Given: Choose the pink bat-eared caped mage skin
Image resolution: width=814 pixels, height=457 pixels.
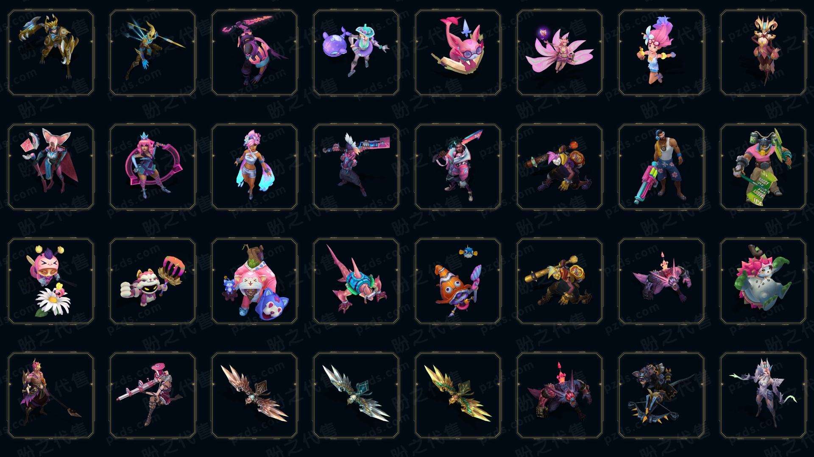Looking at the screenshot, I should [51, 167].
